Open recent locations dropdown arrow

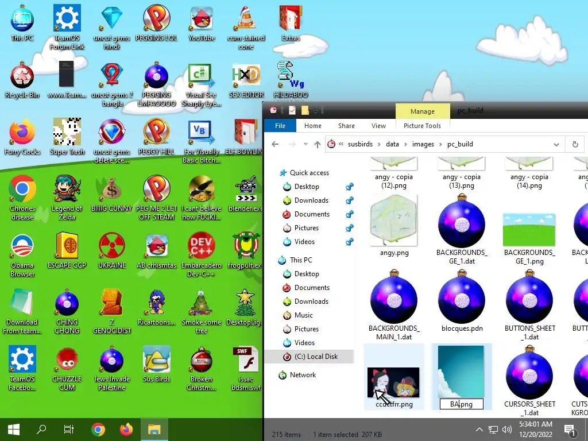[x=305, y=144]
